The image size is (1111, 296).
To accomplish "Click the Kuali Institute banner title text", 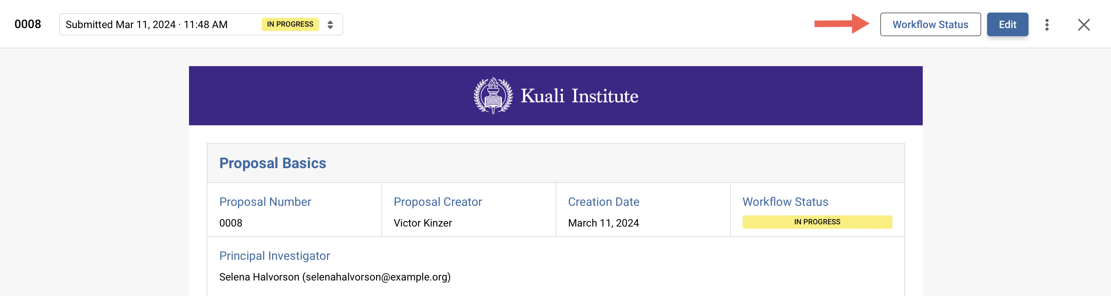I will point(579,96).
